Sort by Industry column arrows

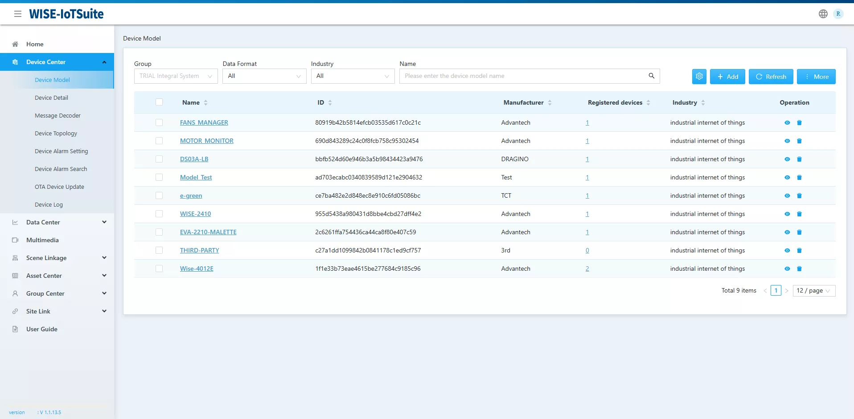pos(703,103)
